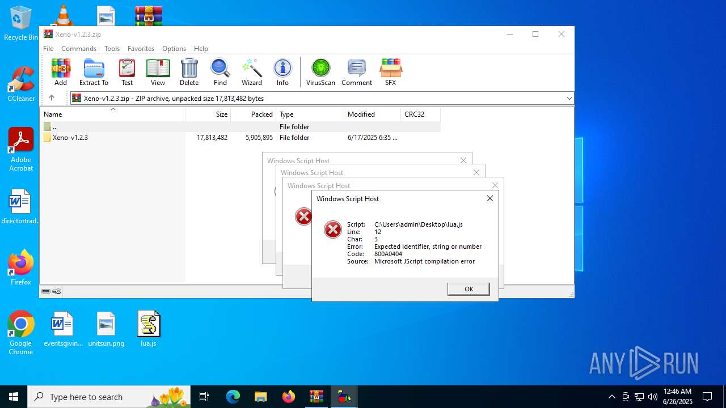Sort by CRC32 column header
The image size is (726, 408).
tap(420, 114)
